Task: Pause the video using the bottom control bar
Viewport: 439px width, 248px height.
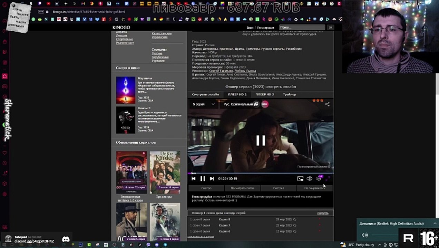Action: click(203, 178)
